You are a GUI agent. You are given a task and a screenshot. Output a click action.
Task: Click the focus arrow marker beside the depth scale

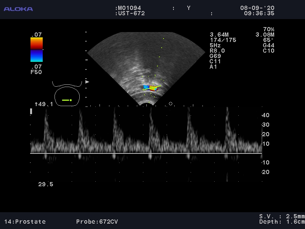coord(87,82)
